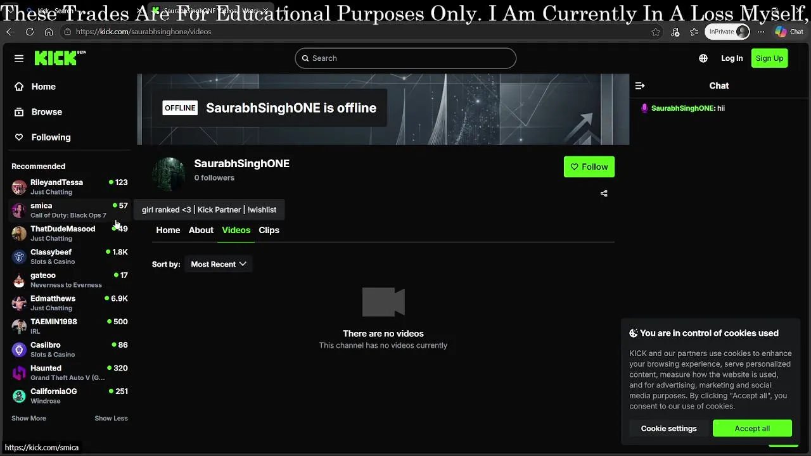
Task: Open Haunted channel avatar
Action: (x=19, y=372)
